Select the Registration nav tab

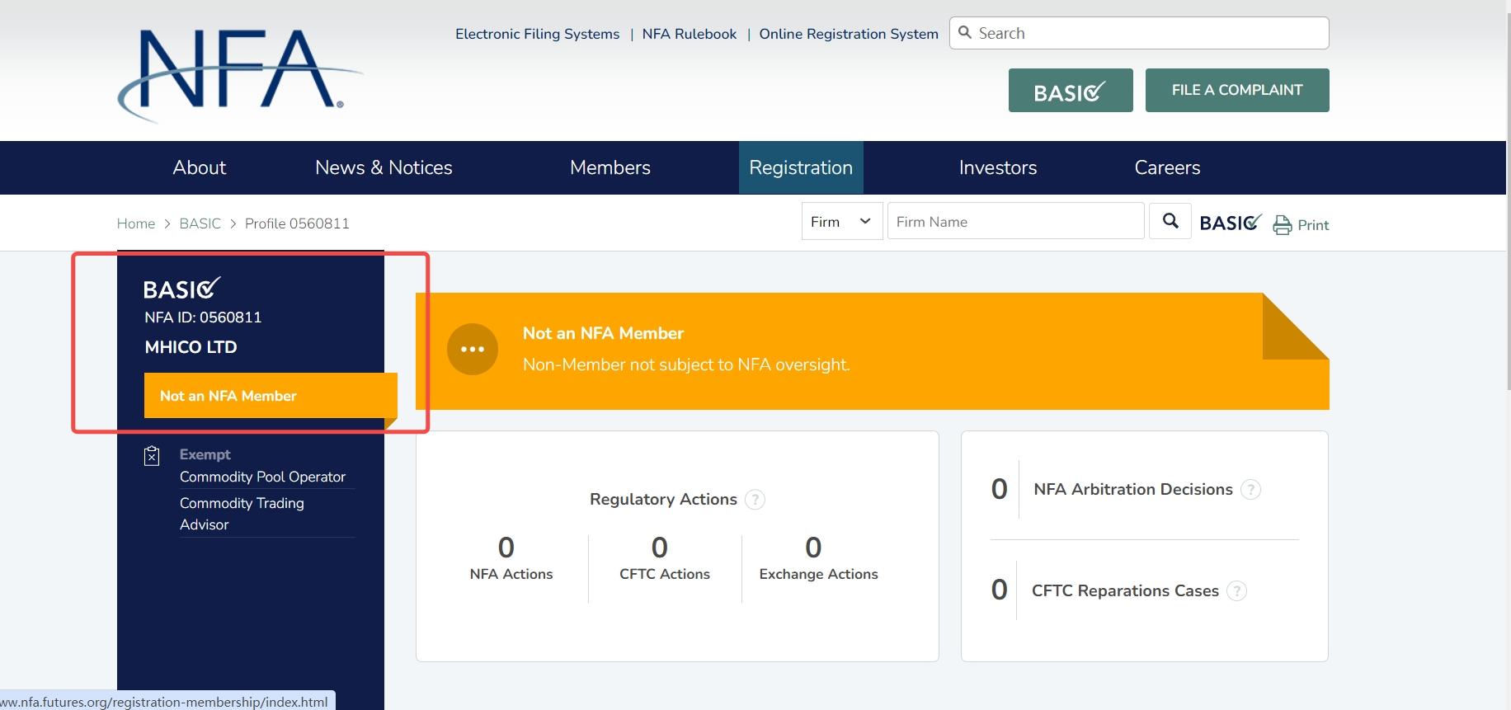click(801, 167)
